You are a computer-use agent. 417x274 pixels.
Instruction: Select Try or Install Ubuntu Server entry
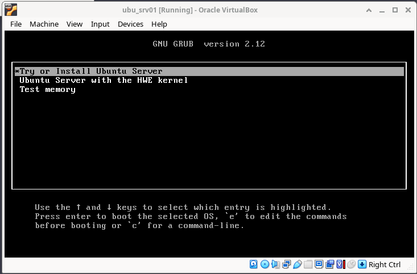coord(91,71)
